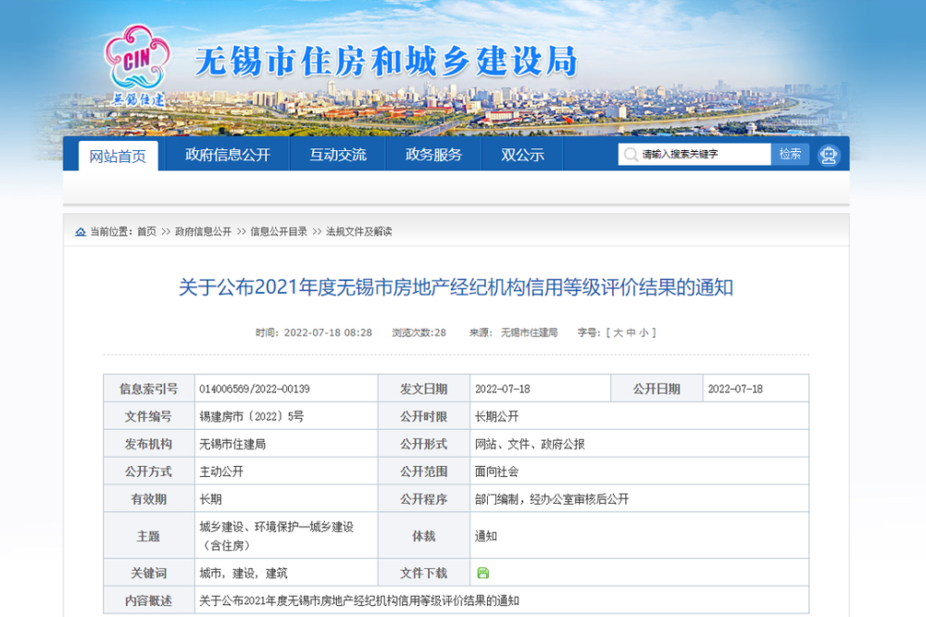
Task: Open 政务服务 menu
Action: click(x=433, y=155)
